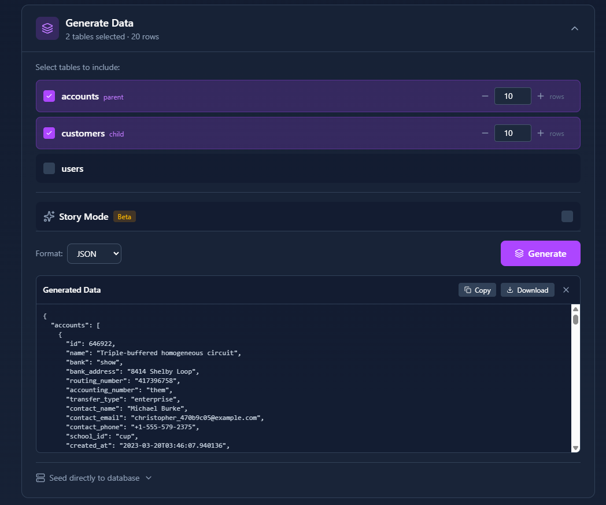Check the users table checkbox
606x505 pixels.
[49, 168]
